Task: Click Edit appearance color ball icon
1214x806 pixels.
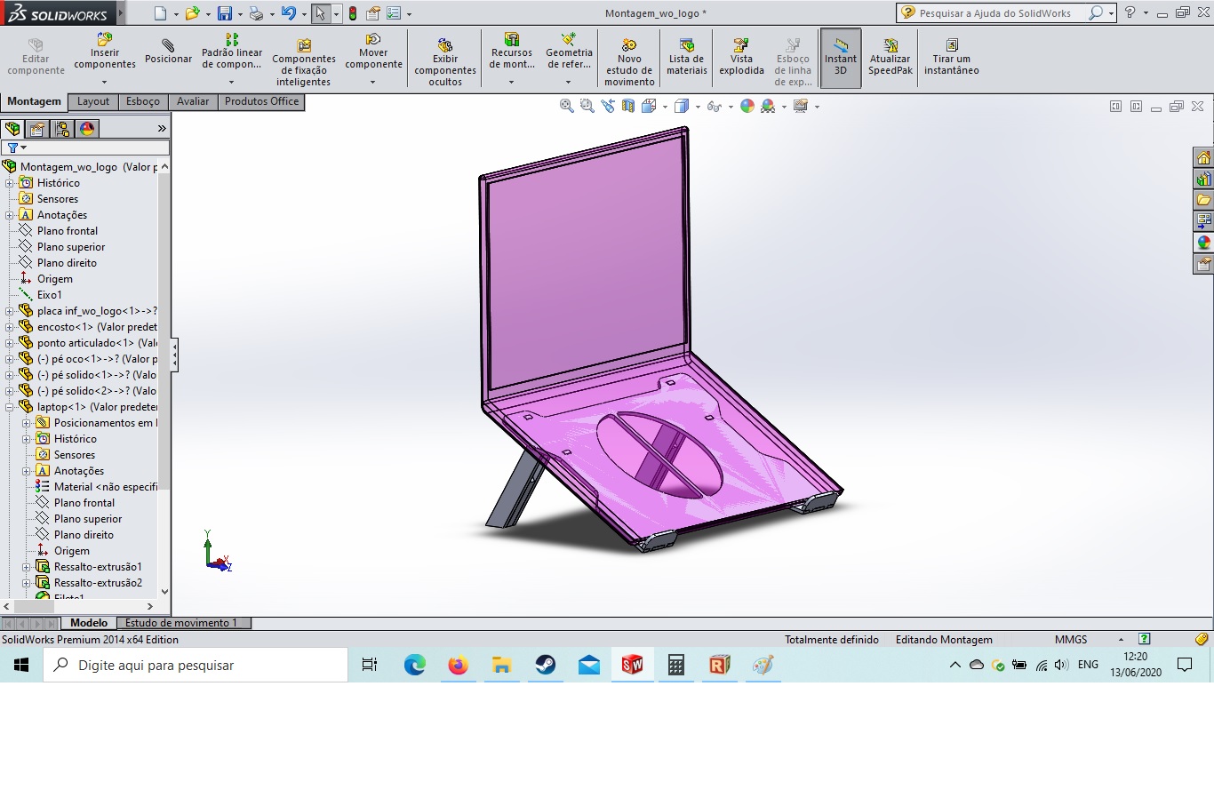Action: coord(747,106)
